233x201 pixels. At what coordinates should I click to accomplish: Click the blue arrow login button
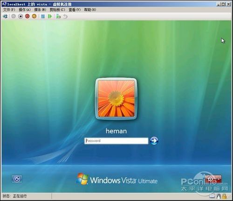(154, 141)
